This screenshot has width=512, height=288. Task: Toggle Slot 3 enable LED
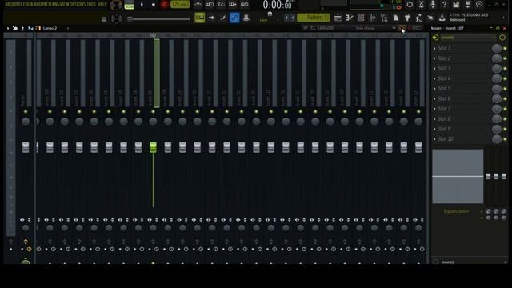click(x=505, y=69)
